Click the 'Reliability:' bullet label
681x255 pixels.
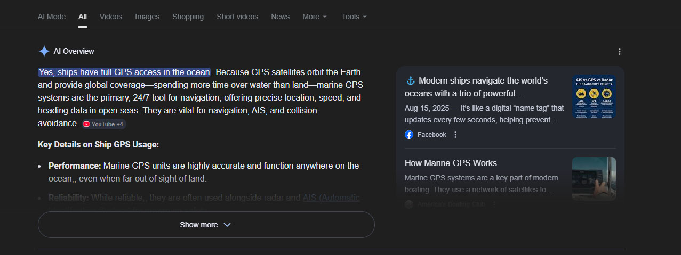tap(69, 198)
